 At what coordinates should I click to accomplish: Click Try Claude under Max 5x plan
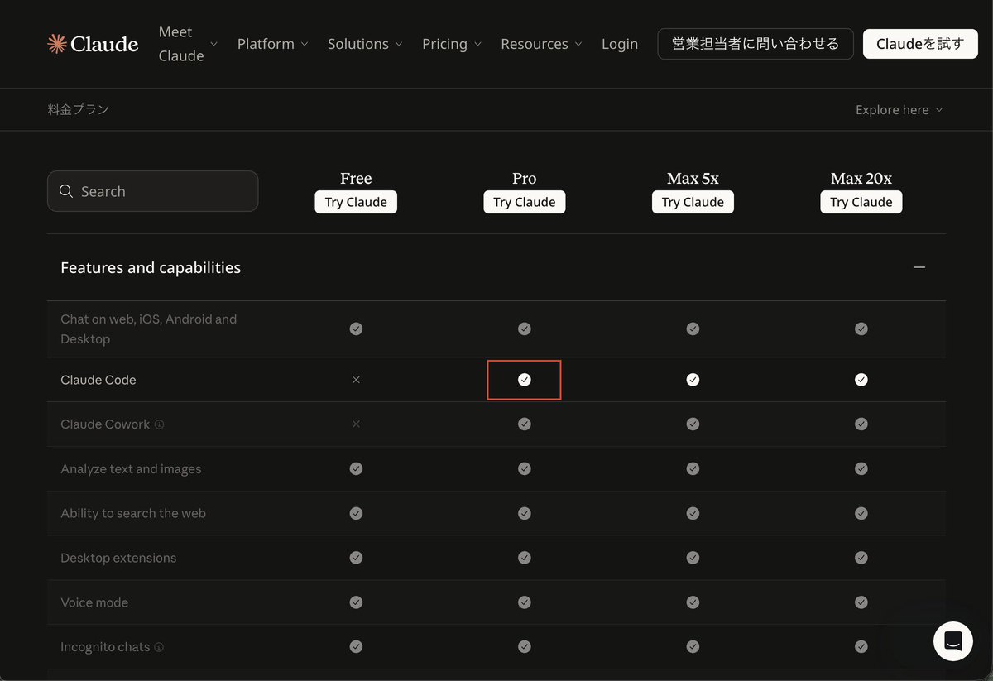pos(693,202)
